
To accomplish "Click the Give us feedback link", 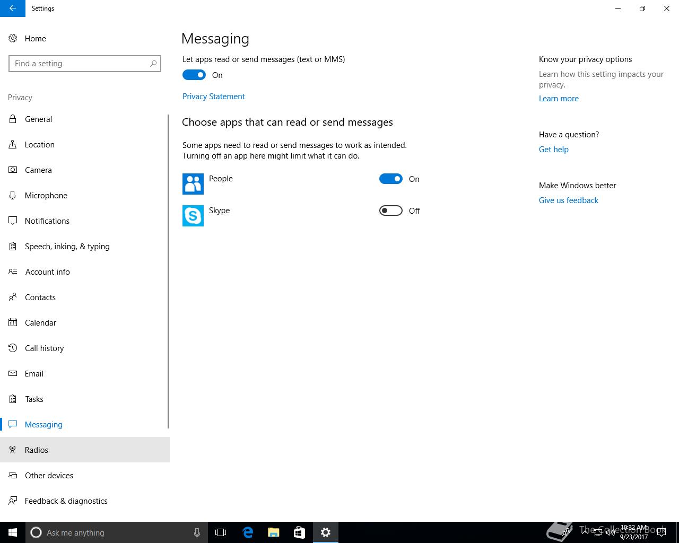I will (x=568, y=200).
